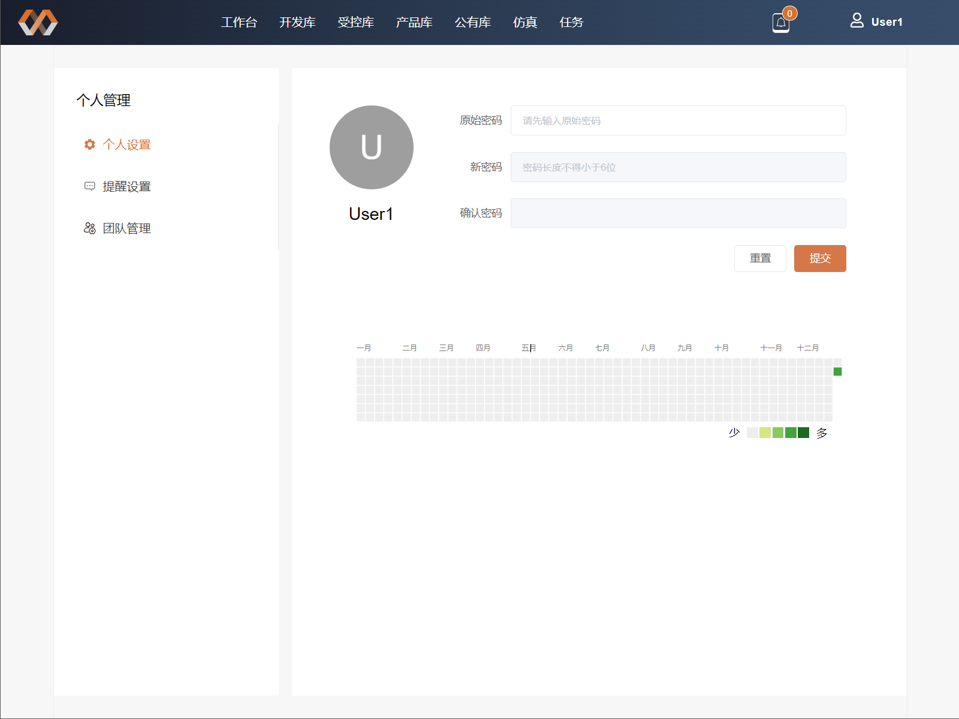Viewport: 959px width, 719px height.
Task: Select 团队管理 in the sidebar
Action: [x=126, y=228]
